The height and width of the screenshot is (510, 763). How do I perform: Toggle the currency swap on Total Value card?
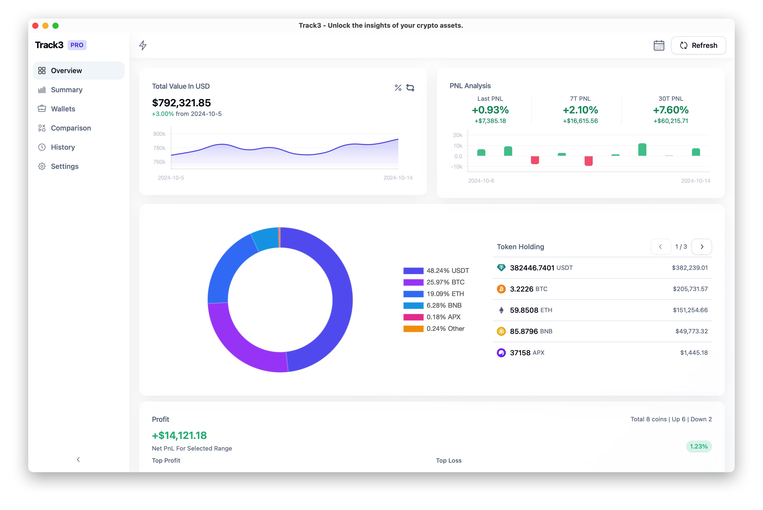click(x=410, y=87)
